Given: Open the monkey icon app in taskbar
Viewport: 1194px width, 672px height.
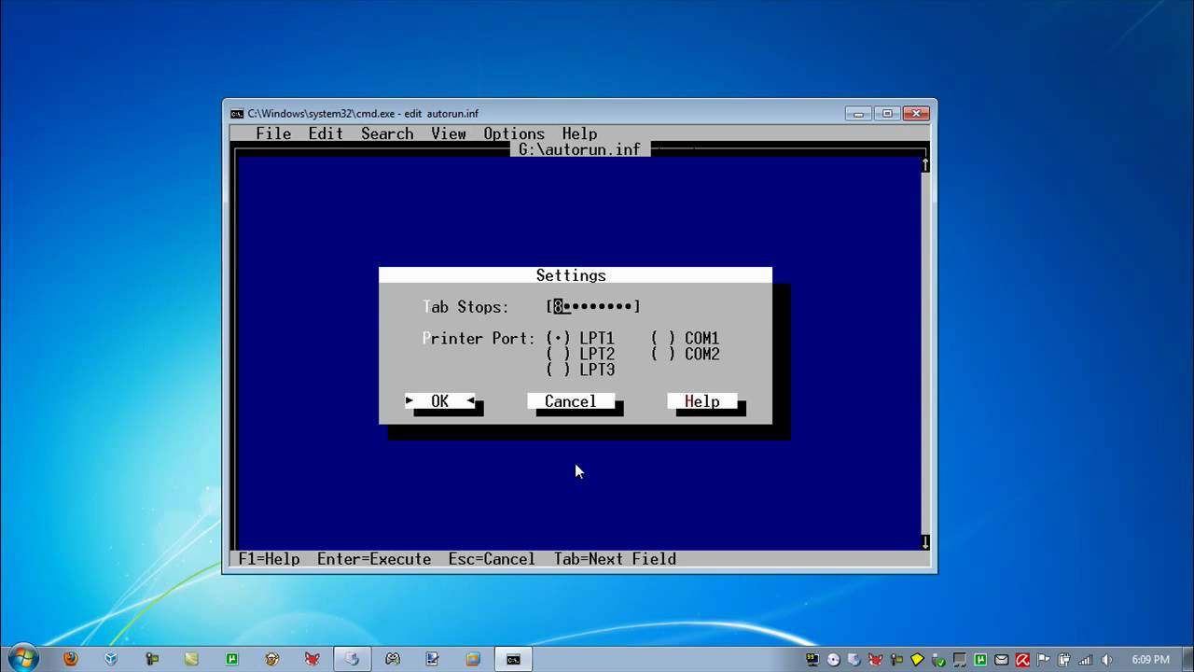Looking at the screenshot, I should click(271, 659).
